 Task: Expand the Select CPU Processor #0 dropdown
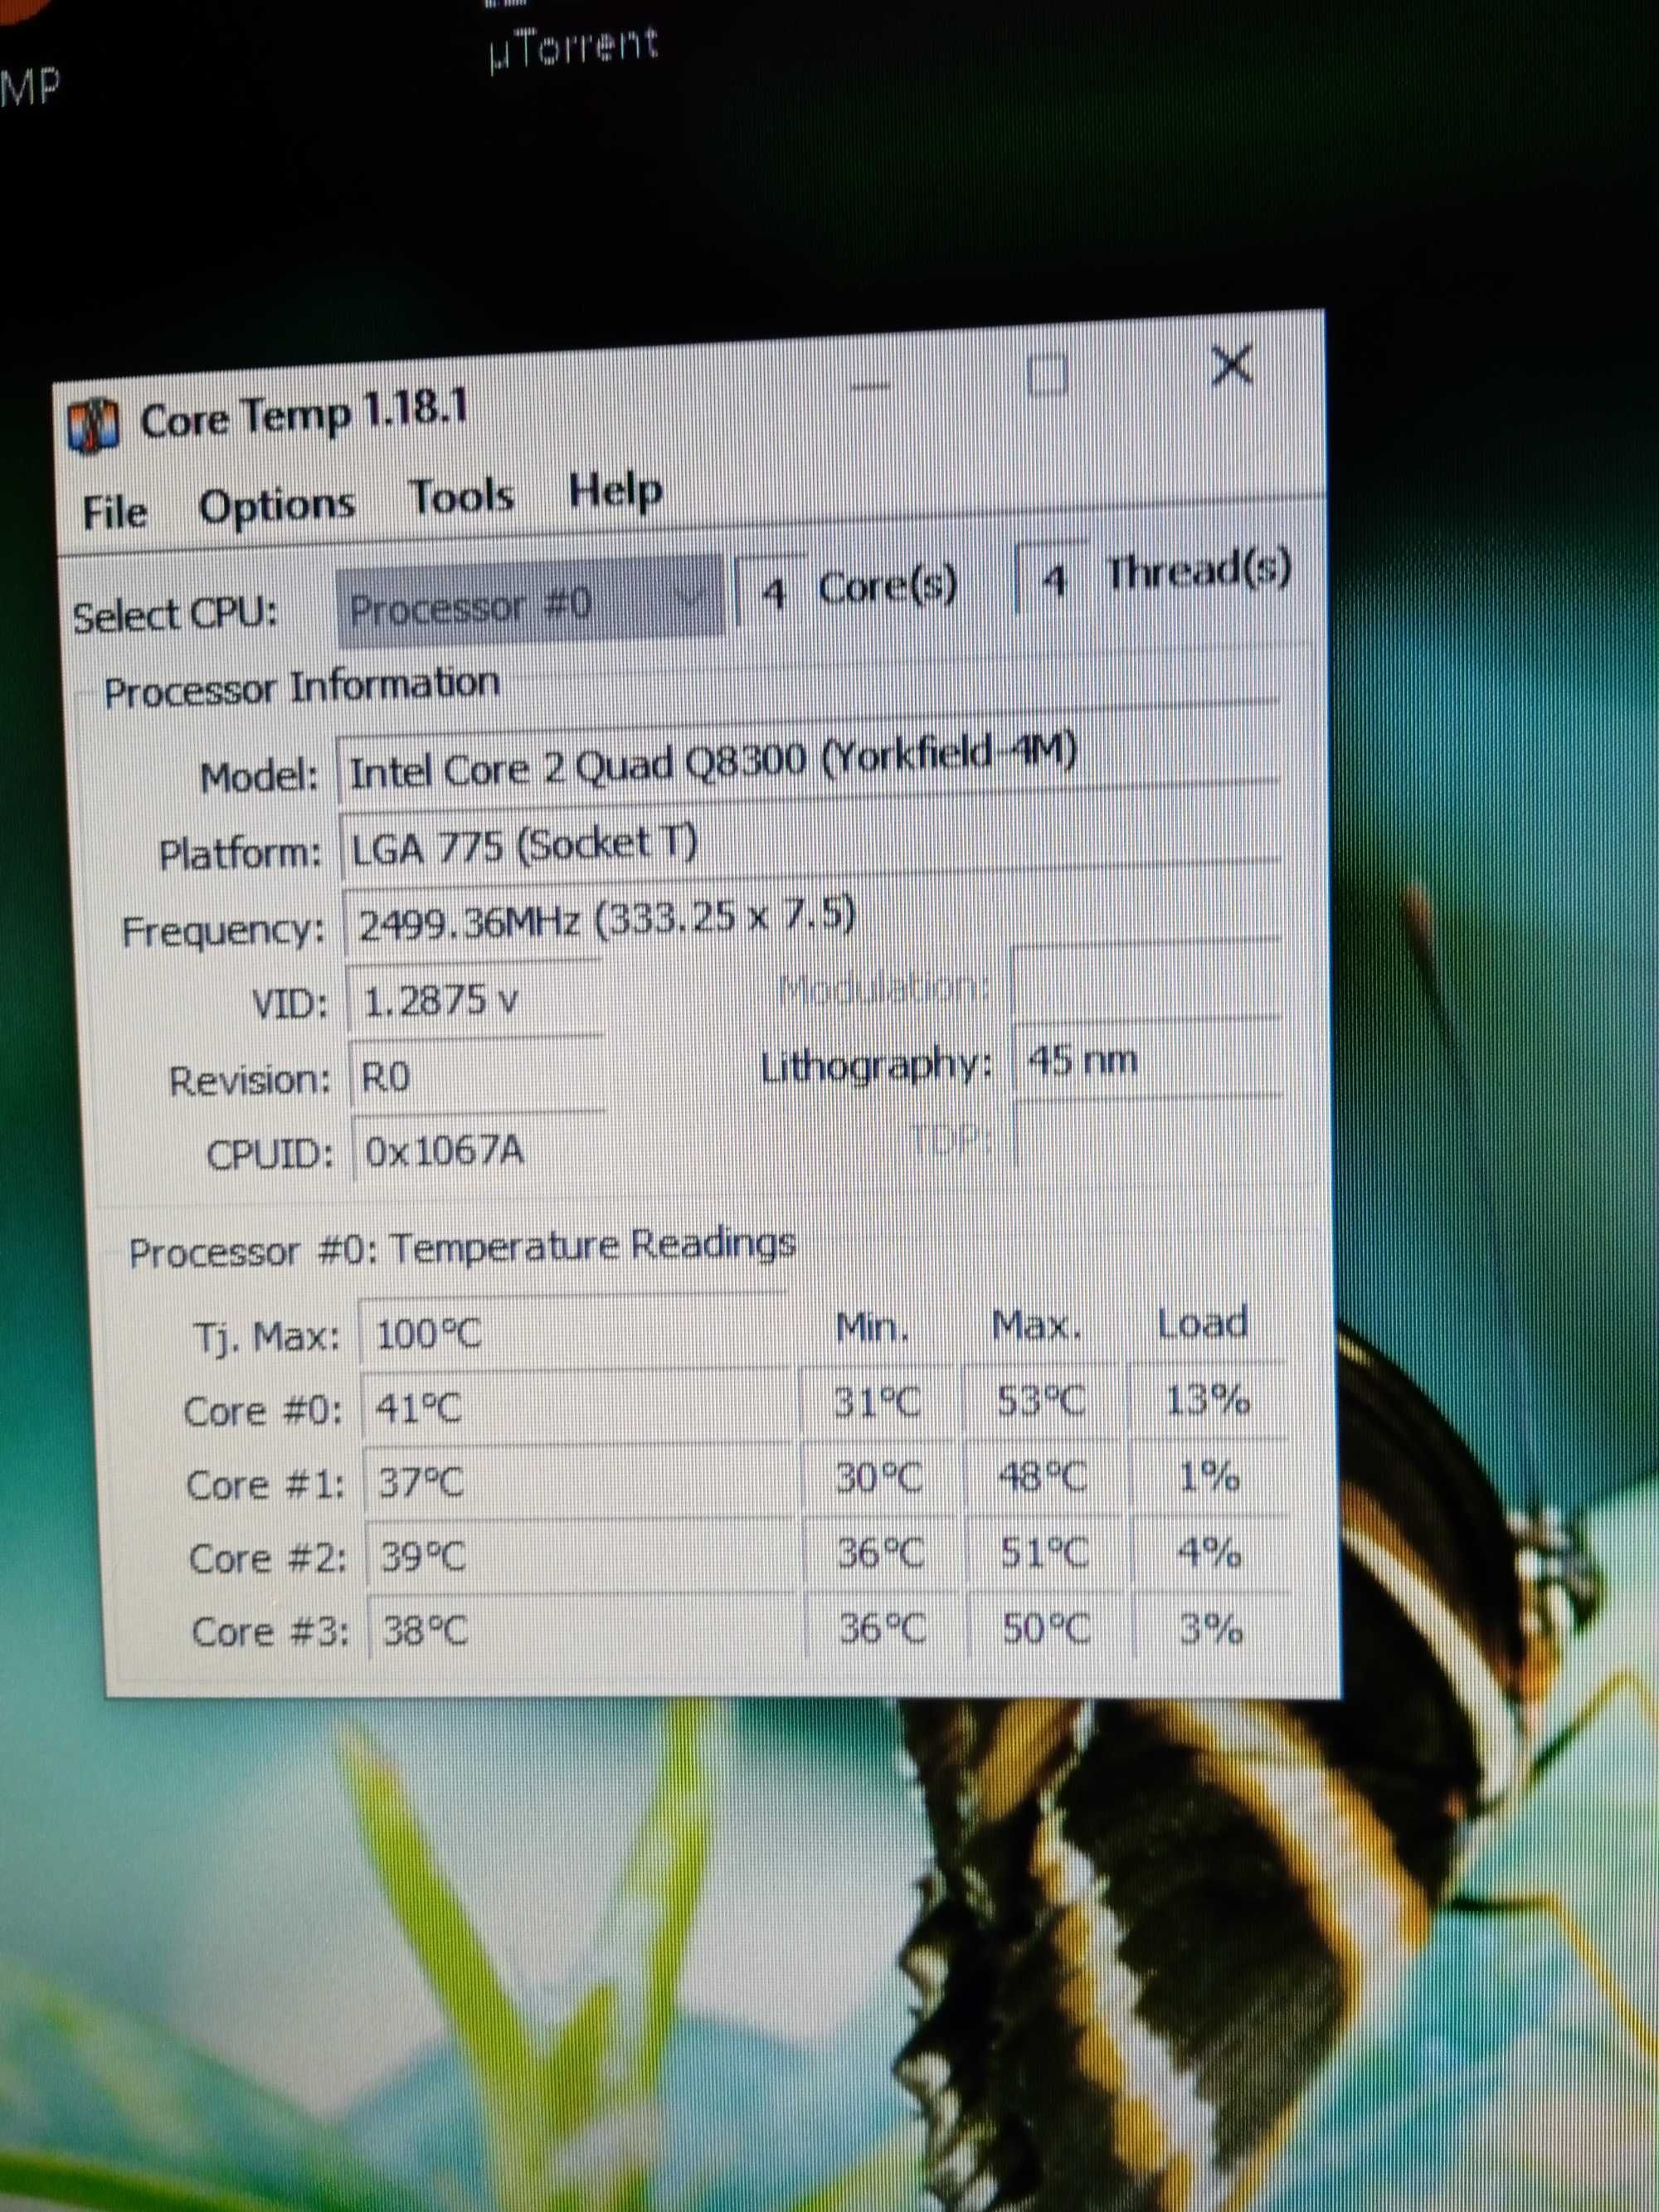tap(530, 602)
